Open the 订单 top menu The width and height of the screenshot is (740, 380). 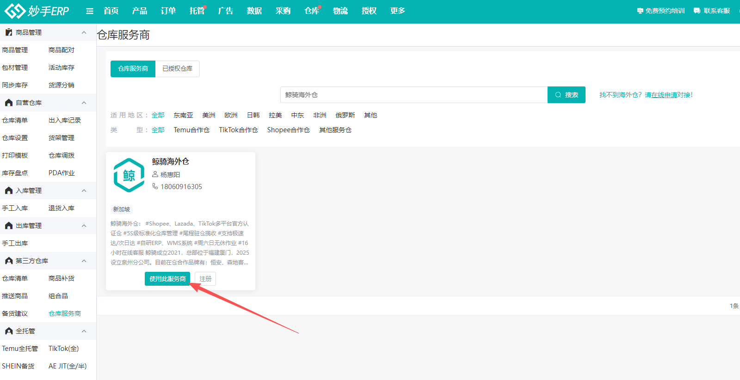168,11
